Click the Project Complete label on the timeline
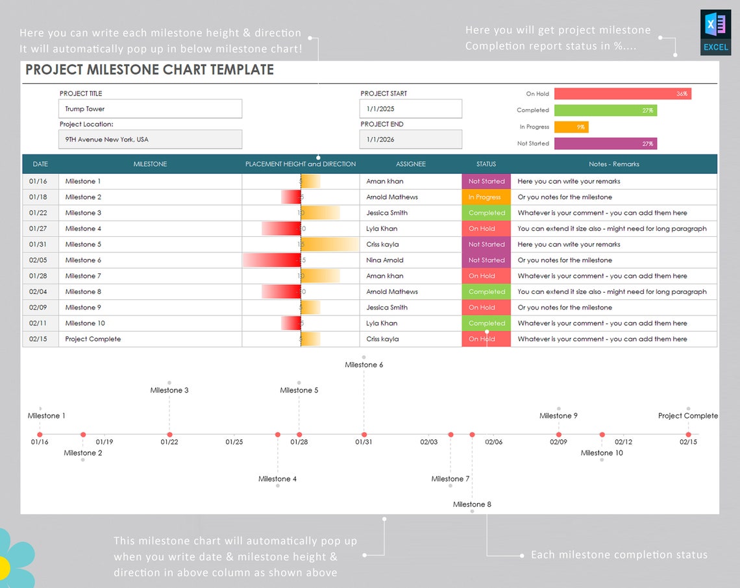Screen dimensions: 740x588 [687, 416]
